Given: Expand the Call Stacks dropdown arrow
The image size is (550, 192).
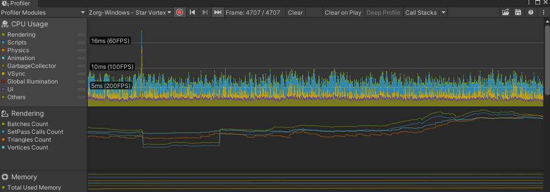Looking at the screenshot, I should coord(444,13).
